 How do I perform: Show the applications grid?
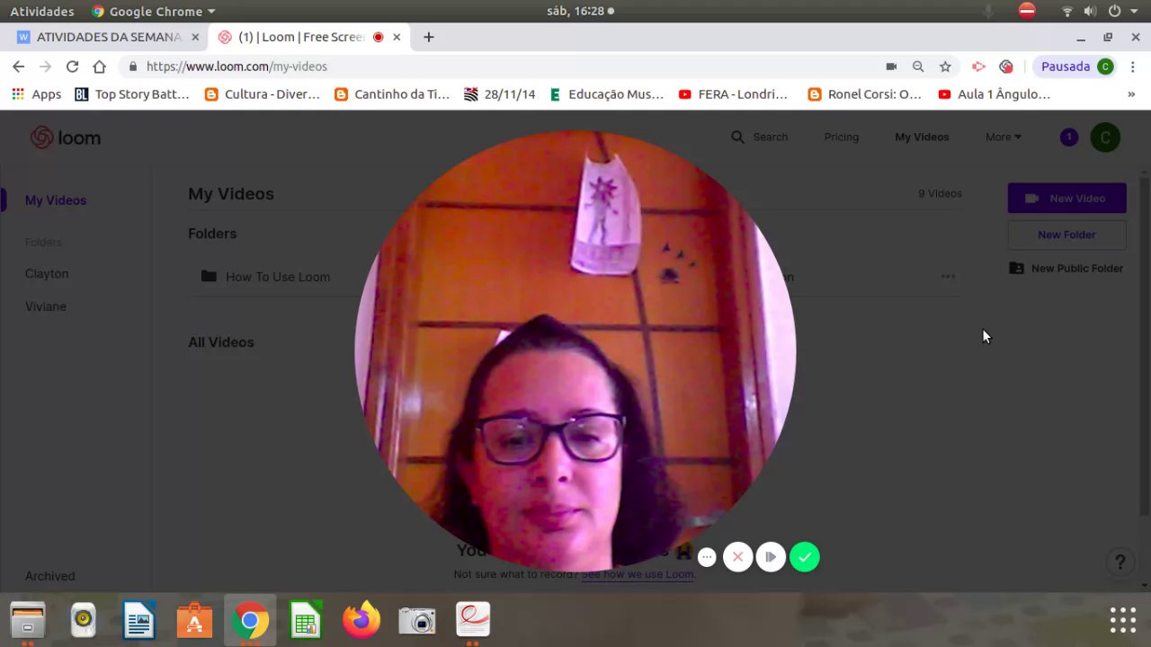(1123, 620)
